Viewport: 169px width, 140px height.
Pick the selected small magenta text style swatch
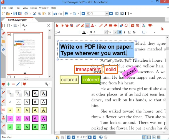[x=10, y=119]
